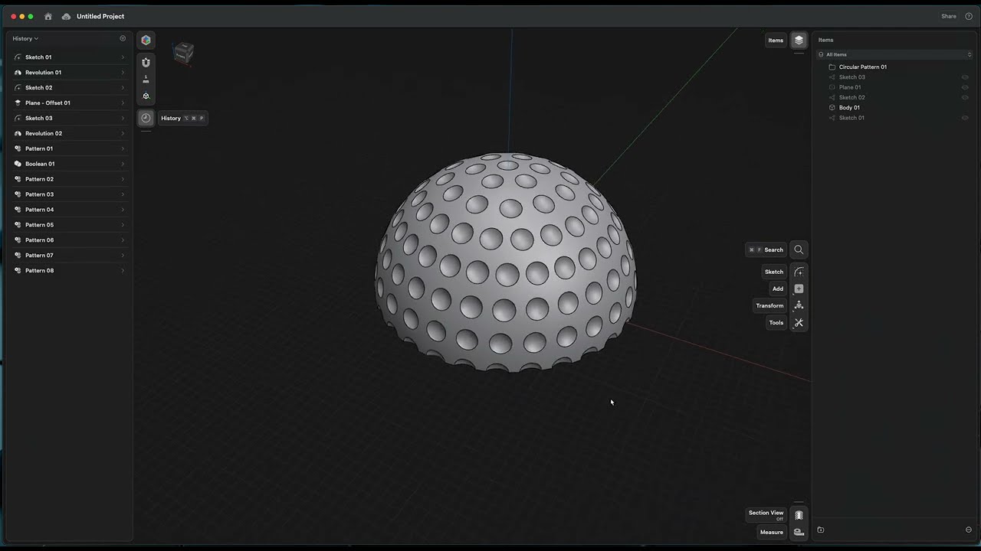
Task: Expand the Sketch 01 history step chevron
Action: [123, 57]
